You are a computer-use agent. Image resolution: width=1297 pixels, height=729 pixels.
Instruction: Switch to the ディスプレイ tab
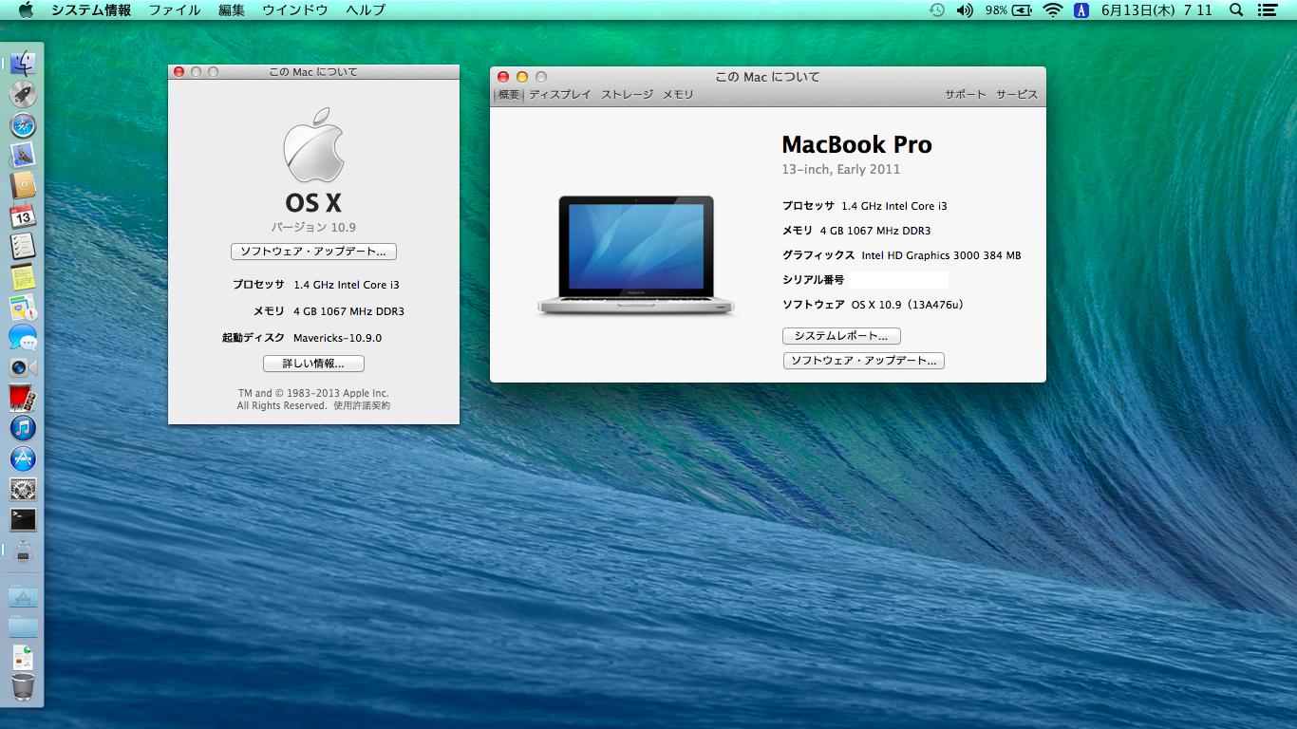coord(560,95)
